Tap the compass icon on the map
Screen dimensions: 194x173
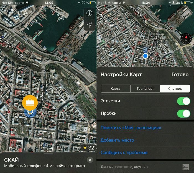pos(186,38)
